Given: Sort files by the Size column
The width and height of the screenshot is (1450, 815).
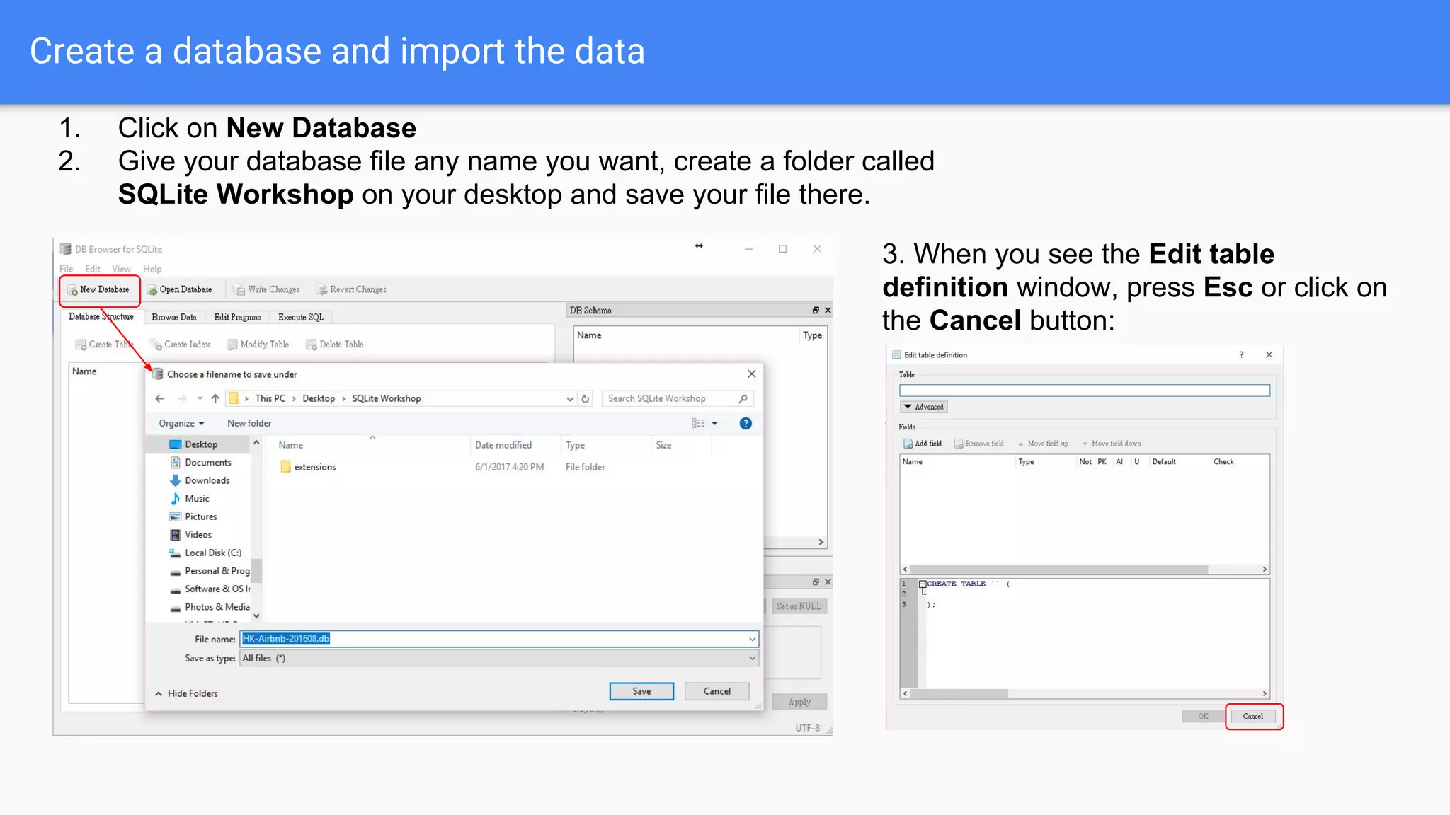Looking at the screenshot, I should pos(663,445).
